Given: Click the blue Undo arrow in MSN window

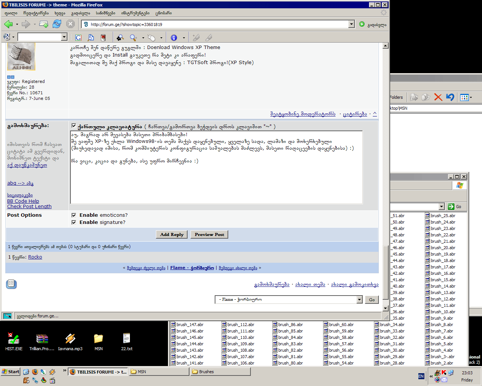Looking at the screenshot, I should point(450,97).
